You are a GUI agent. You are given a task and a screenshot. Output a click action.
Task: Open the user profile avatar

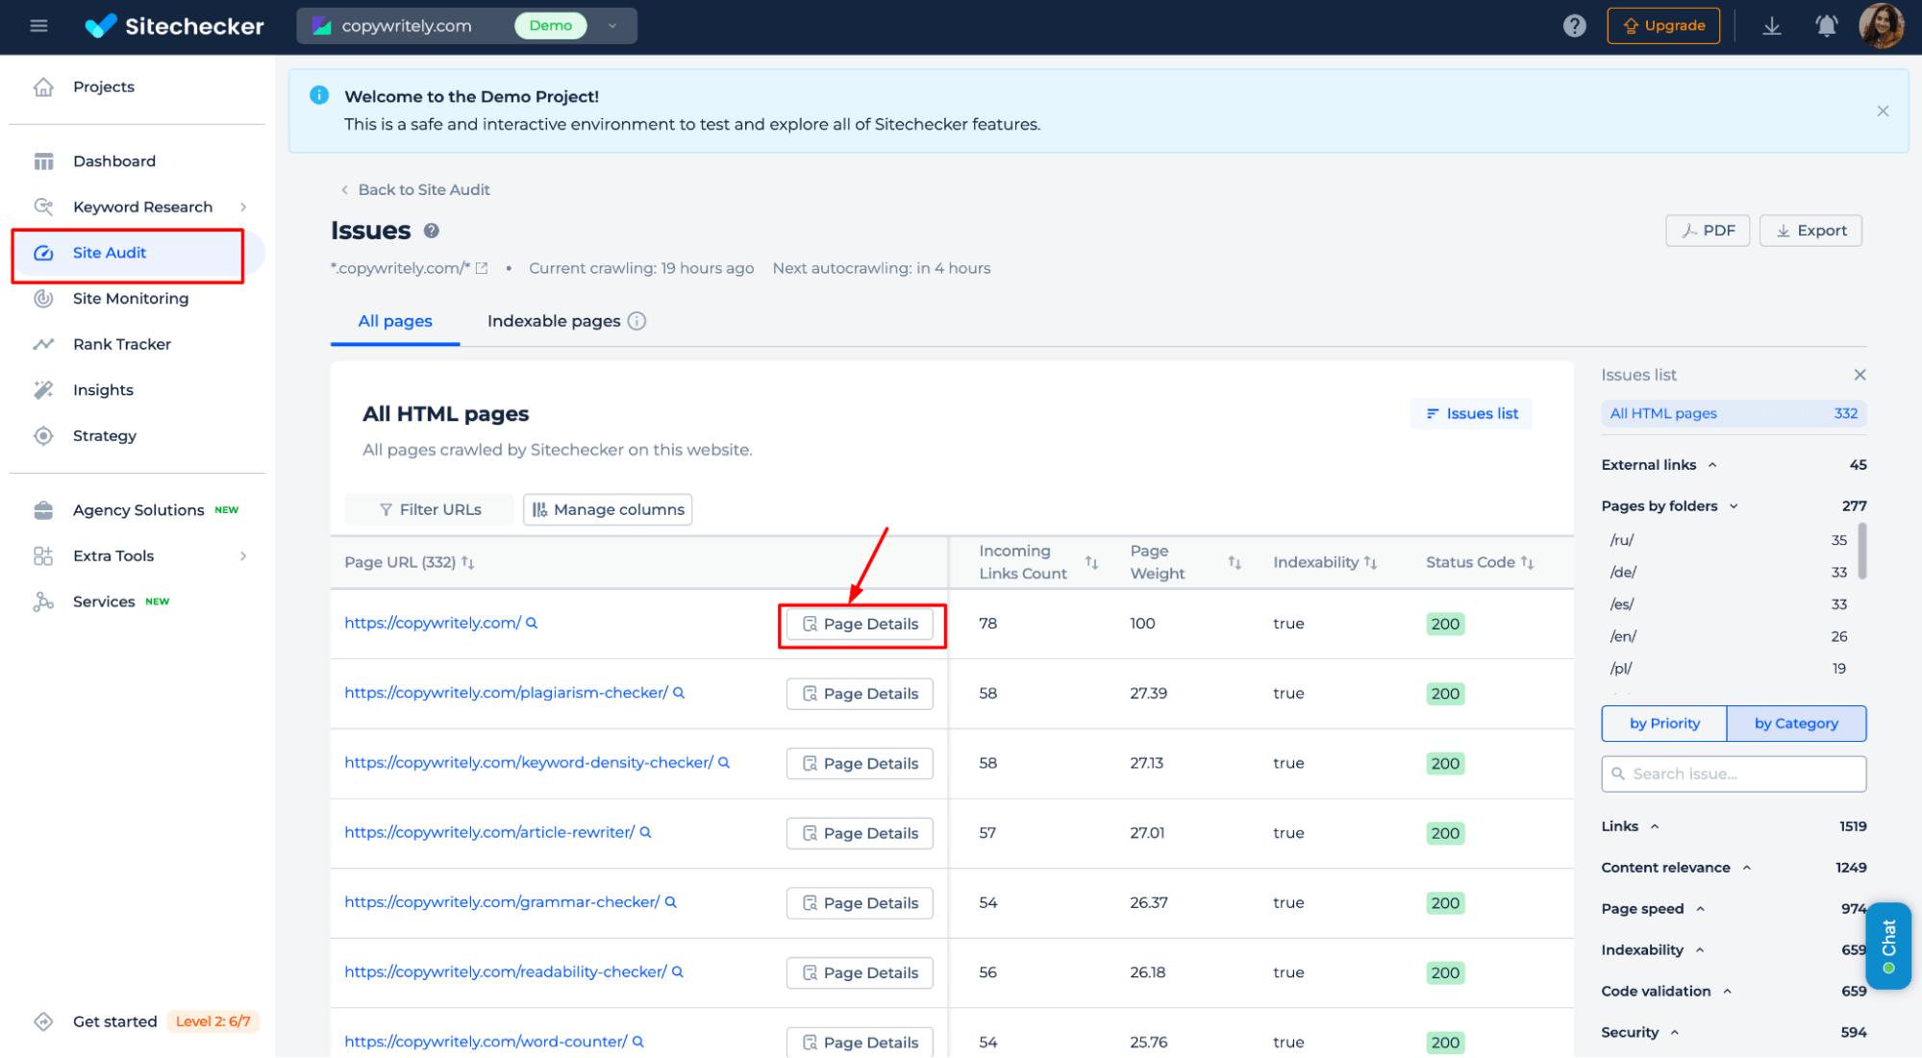(1882, 26)
